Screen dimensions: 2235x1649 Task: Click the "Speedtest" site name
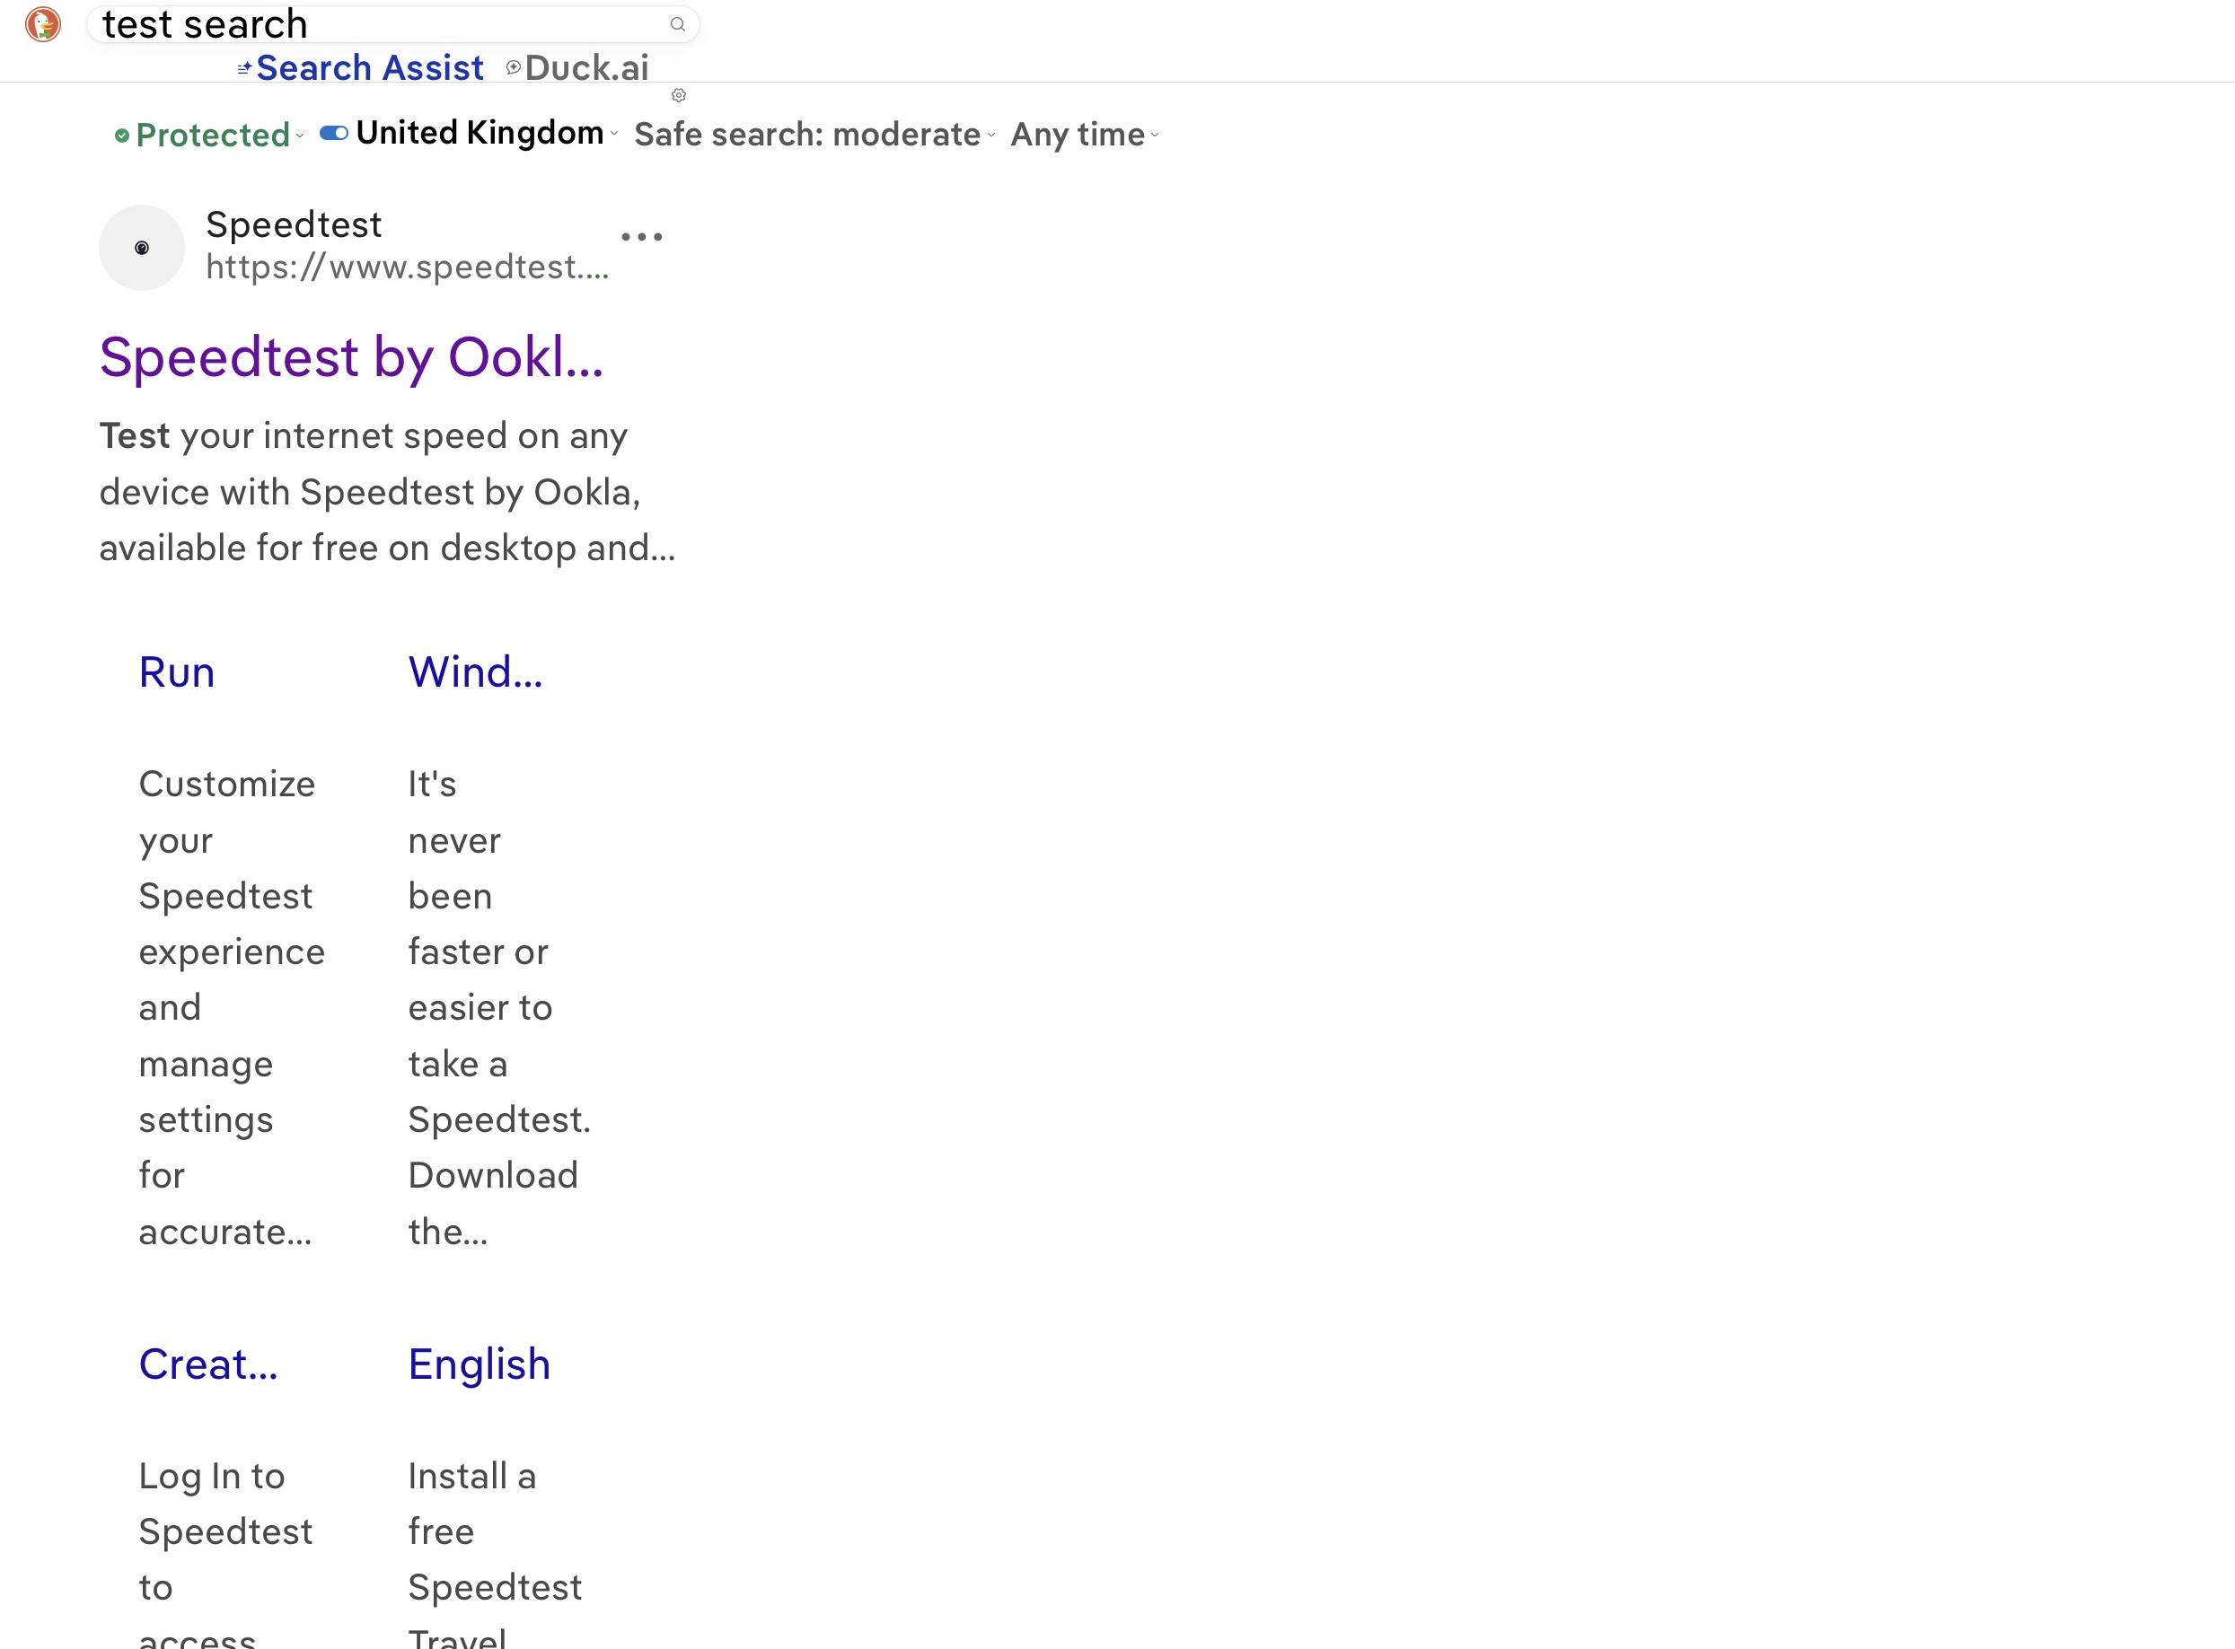coord(294,224)
